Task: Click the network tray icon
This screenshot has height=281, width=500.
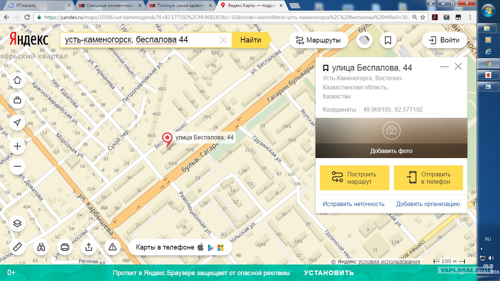Action: click(x=483, y=258)
